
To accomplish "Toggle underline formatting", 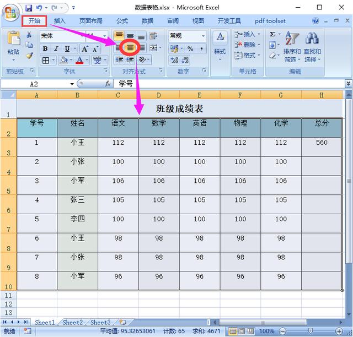I will 67,49.
